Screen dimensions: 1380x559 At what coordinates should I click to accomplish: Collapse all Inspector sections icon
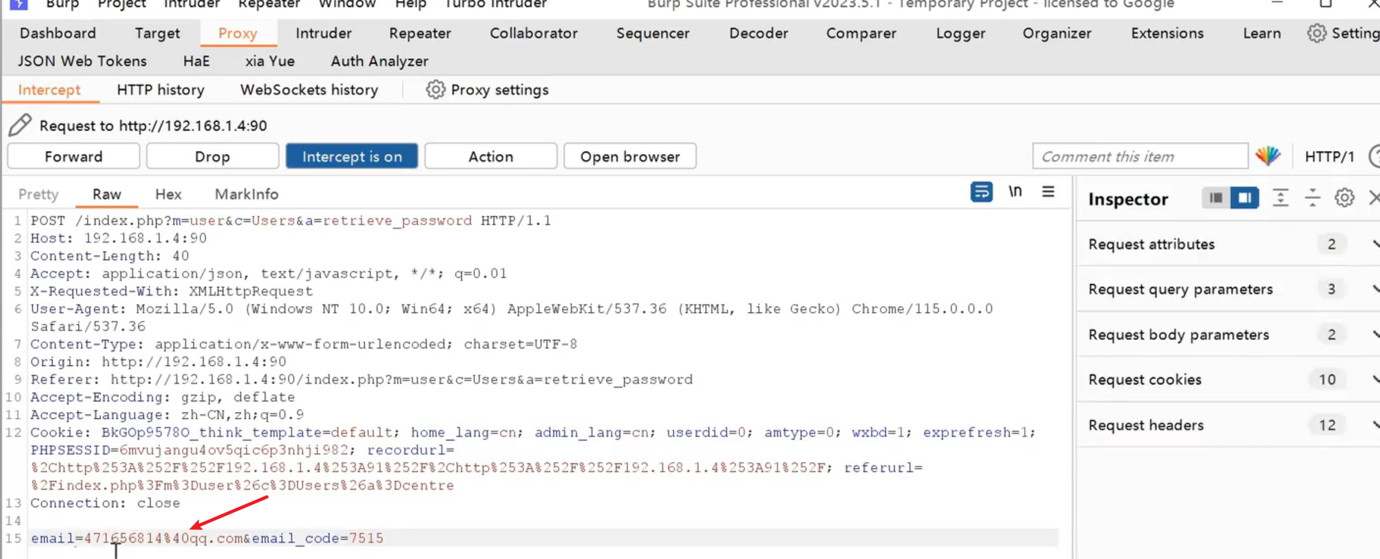point(1313,197)
